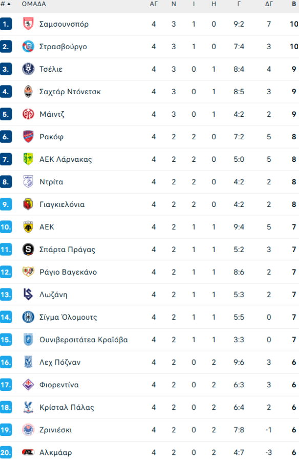Select the ΑΕΚ Λάρνακας crest
Image resolution: width=299 pixels, height=461 pixels.
pyautogui.click(x=28, y=159)
